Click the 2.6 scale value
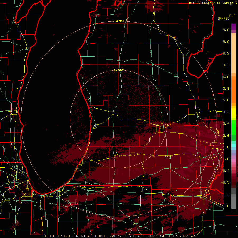Image resolution: width=238 pixels, height=238 pixels. coord(226,136)
